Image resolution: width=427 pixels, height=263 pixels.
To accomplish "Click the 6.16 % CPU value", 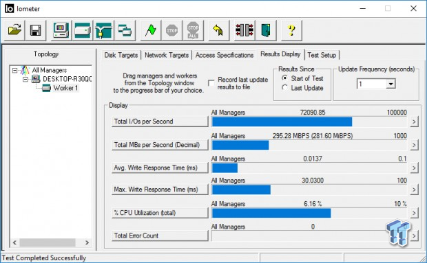I will point(313,203).
